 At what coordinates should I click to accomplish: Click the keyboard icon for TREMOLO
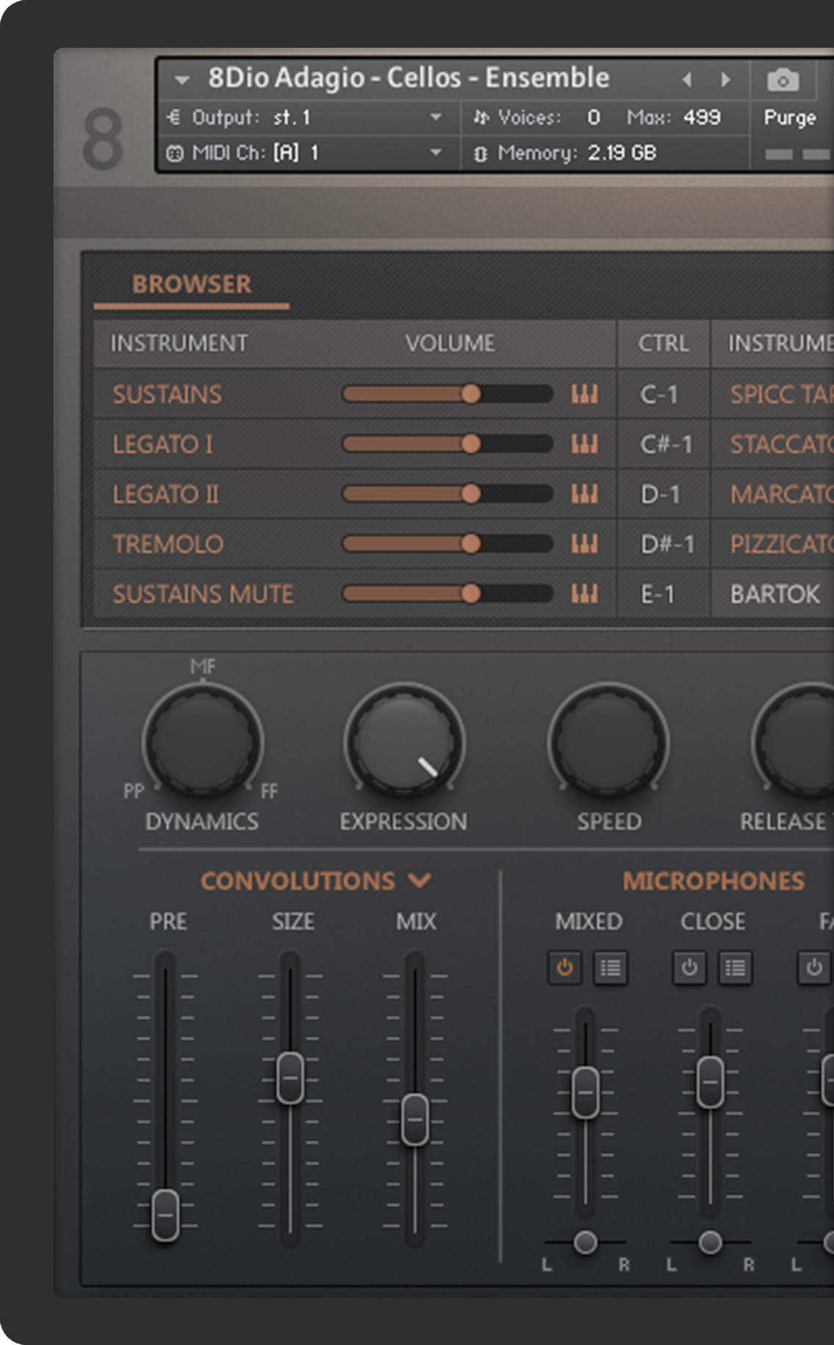point(585,545)
